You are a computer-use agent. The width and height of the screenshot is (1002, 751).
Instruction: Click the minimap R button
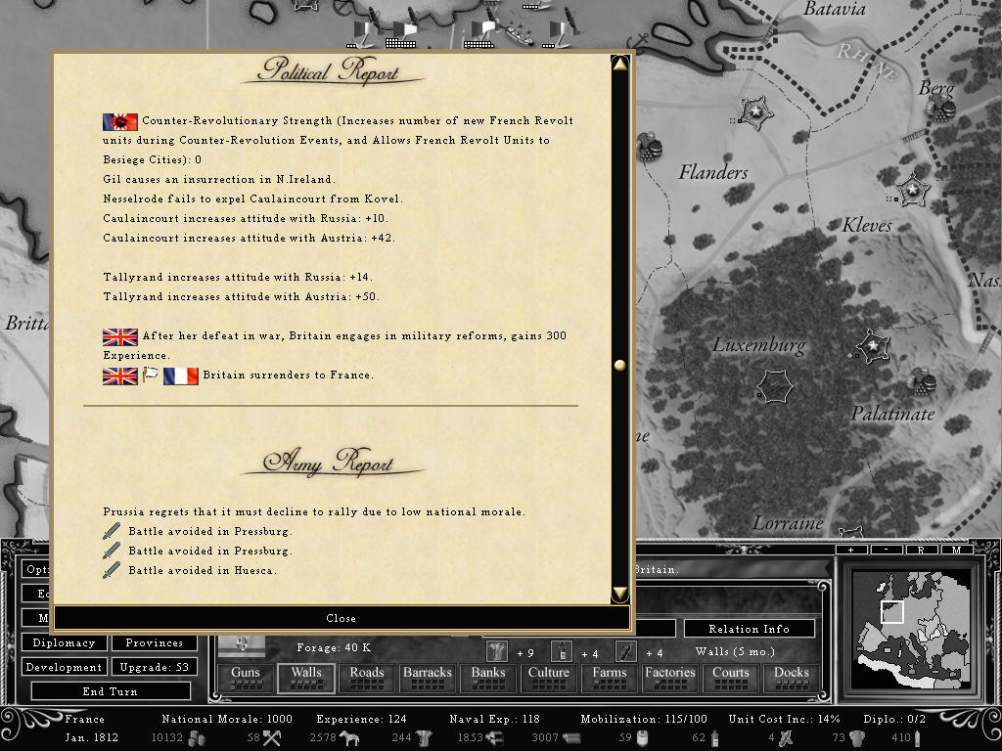[x=921, y=550]
